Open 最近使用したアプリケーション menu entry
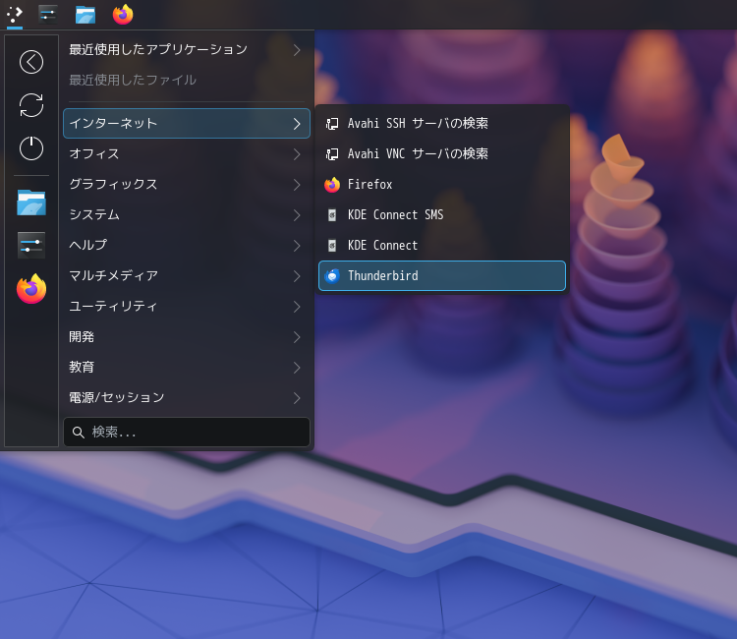737x639 pixels. [187, 50]
